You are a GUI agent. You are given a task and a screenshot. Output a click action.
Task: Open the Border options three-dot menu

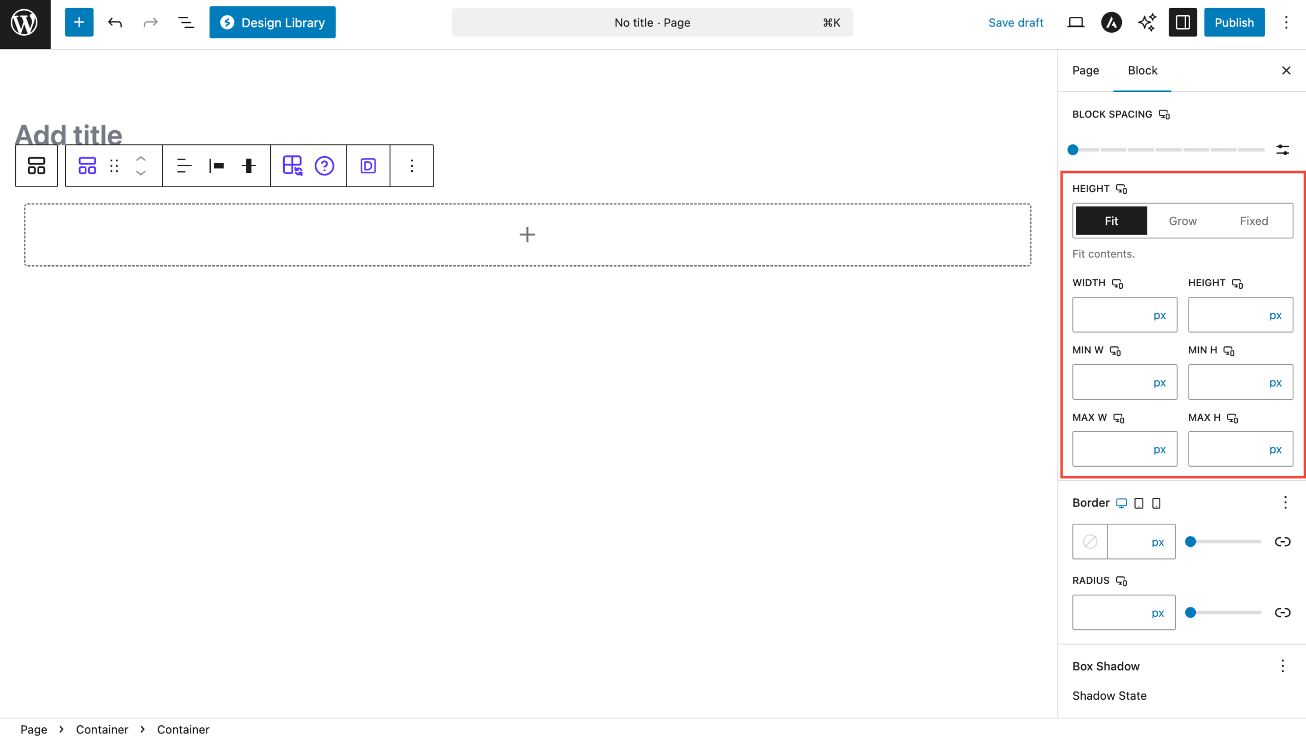[1285, 503]
